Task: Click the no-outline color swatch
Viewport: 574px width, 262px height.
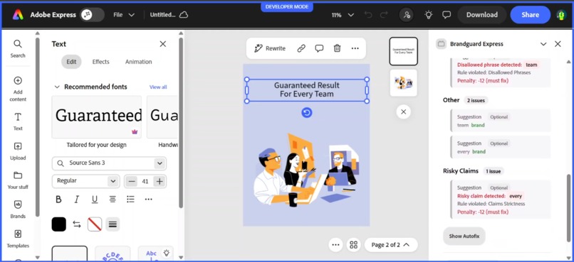Action: [x=95, y=224]
